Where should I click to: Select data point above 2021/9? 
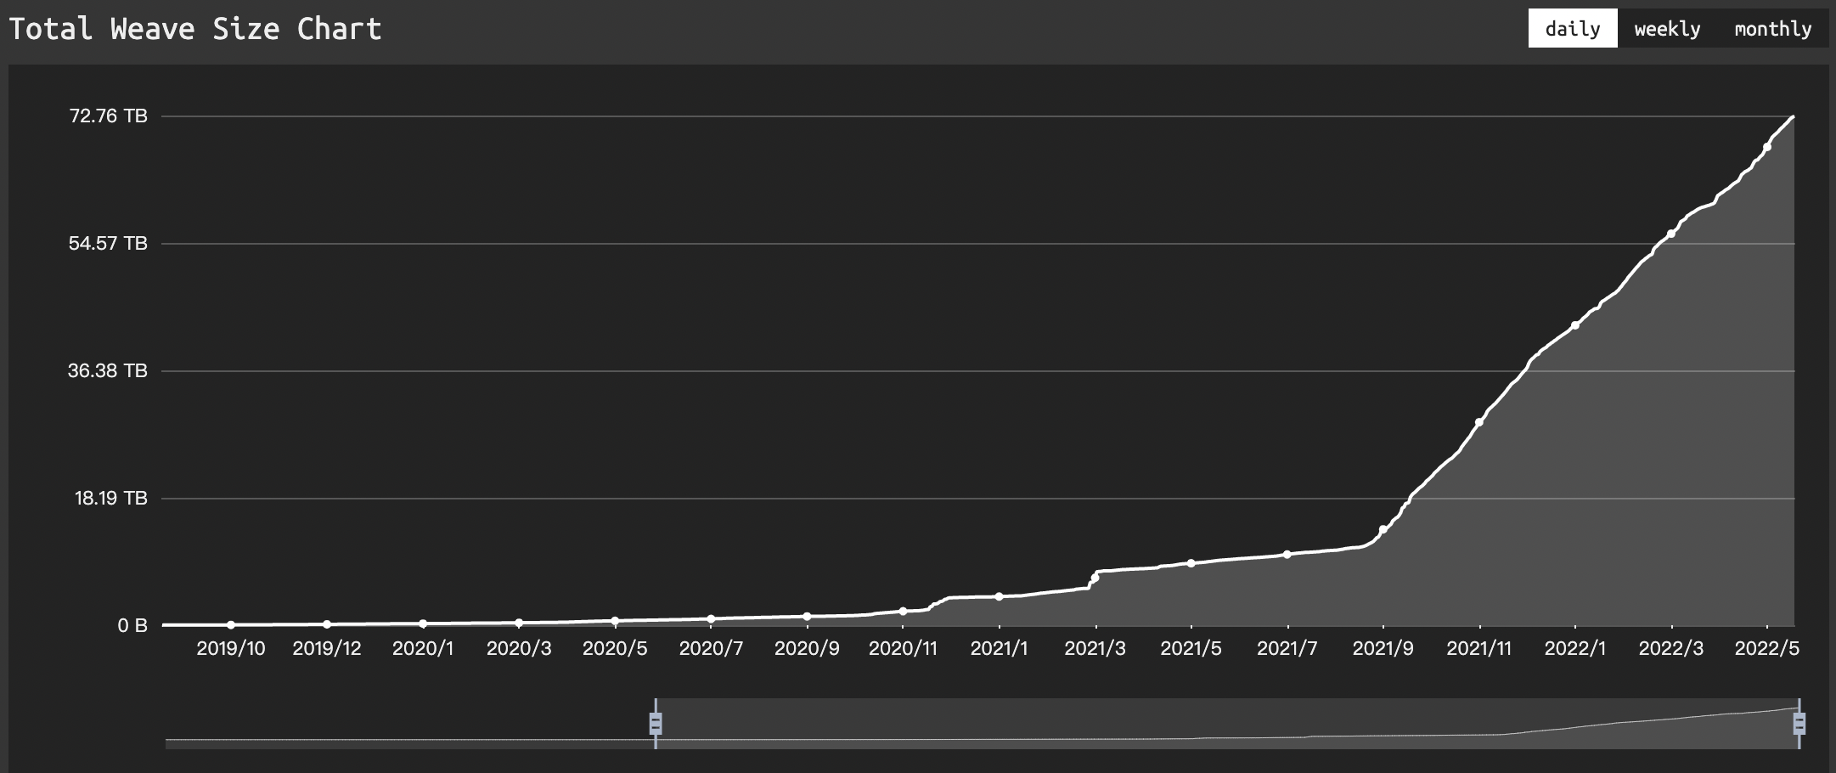tap(1383, 530)
